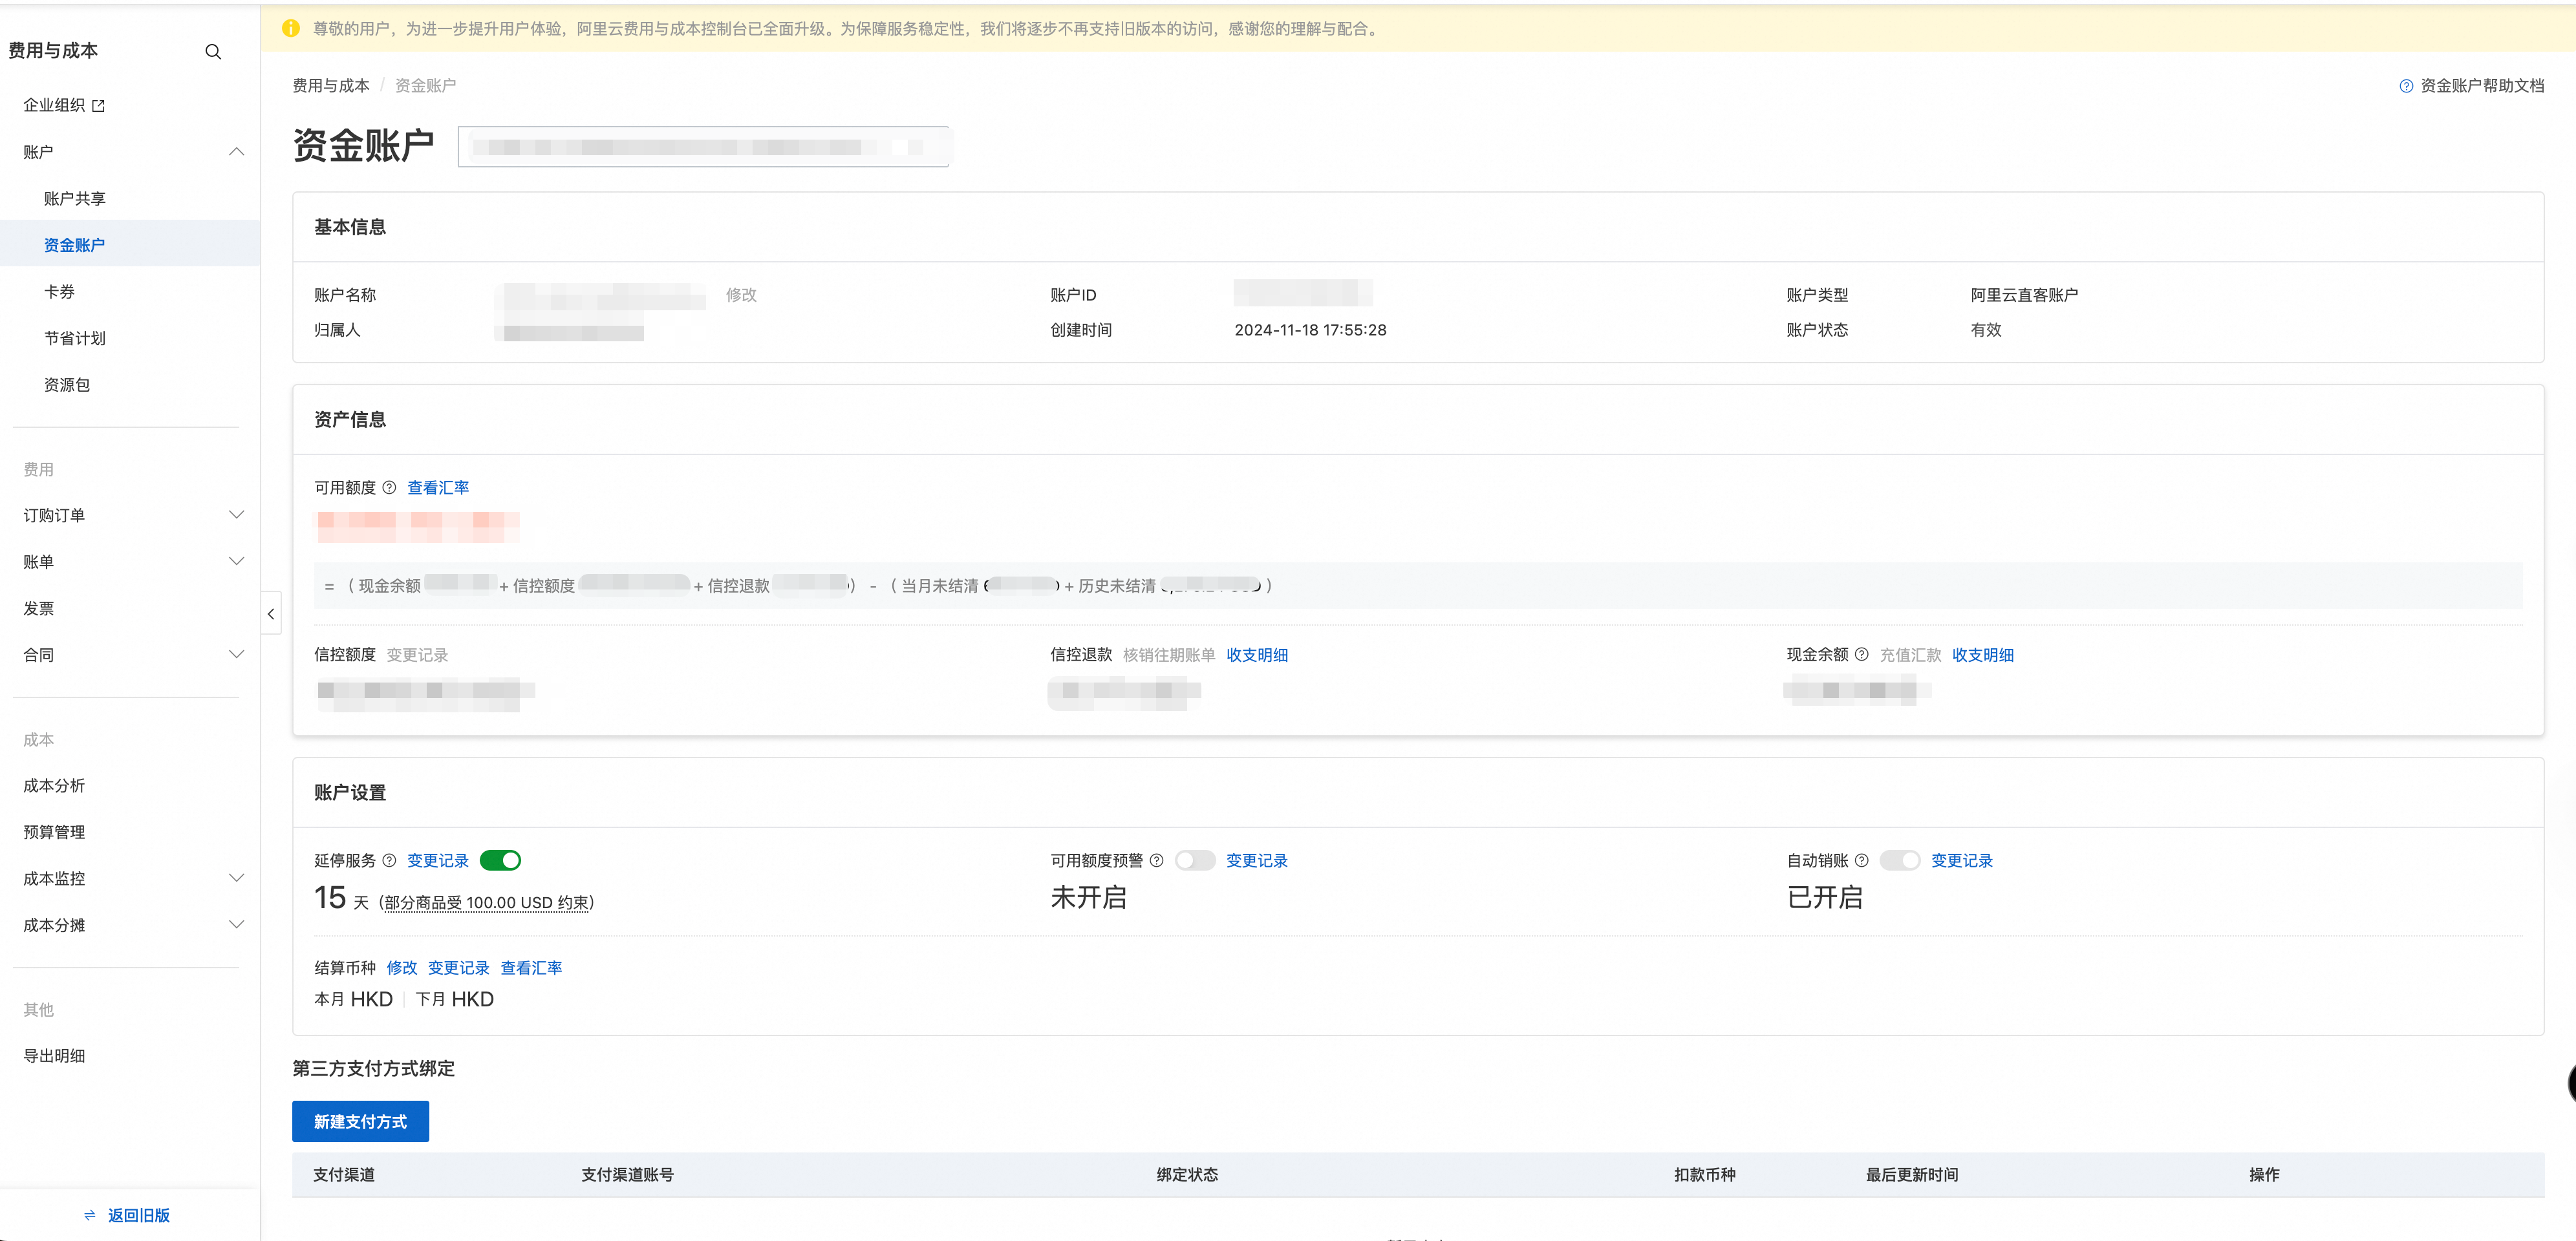Click the help icon beside 可用额度预警
The width and height of the screenshot is (2576, 1241).
point(1156,861)
